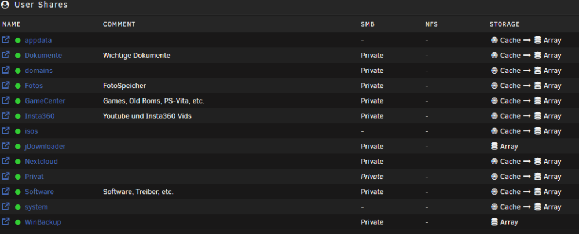Click the Array icon in jDownloader row
This screenshot has height=234, width=579.
(494, 147)
